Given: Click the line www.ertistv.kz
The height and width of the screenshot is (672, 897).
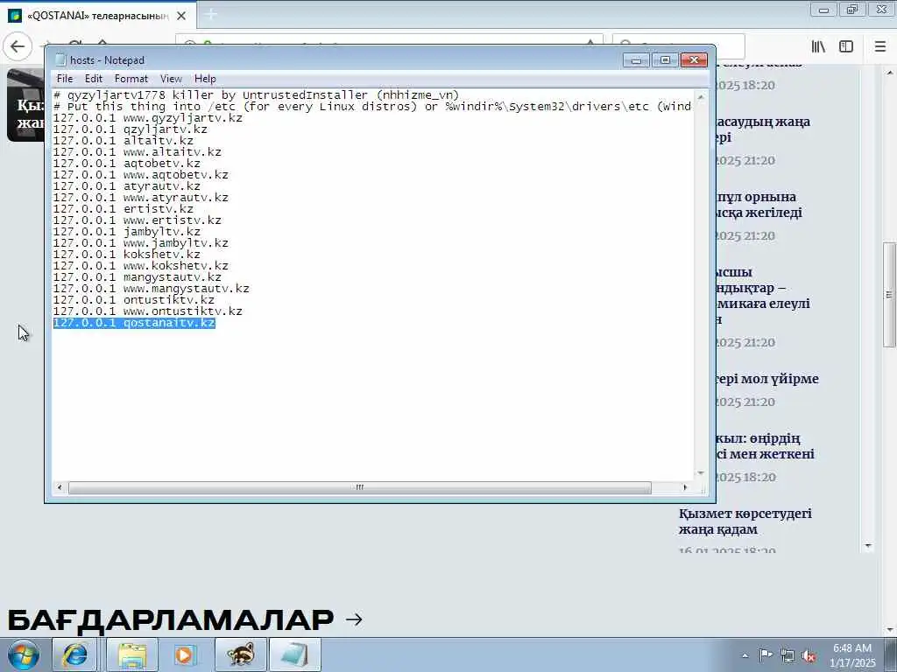Looking at the screenshot, I should coord(138,220).
